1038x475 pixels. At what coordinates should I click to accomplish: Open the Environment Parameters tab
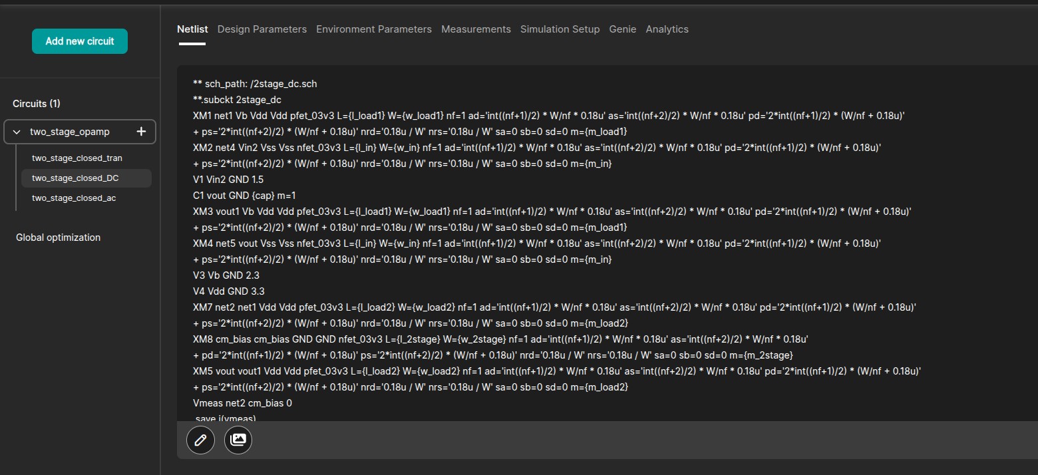pos(374,29)
